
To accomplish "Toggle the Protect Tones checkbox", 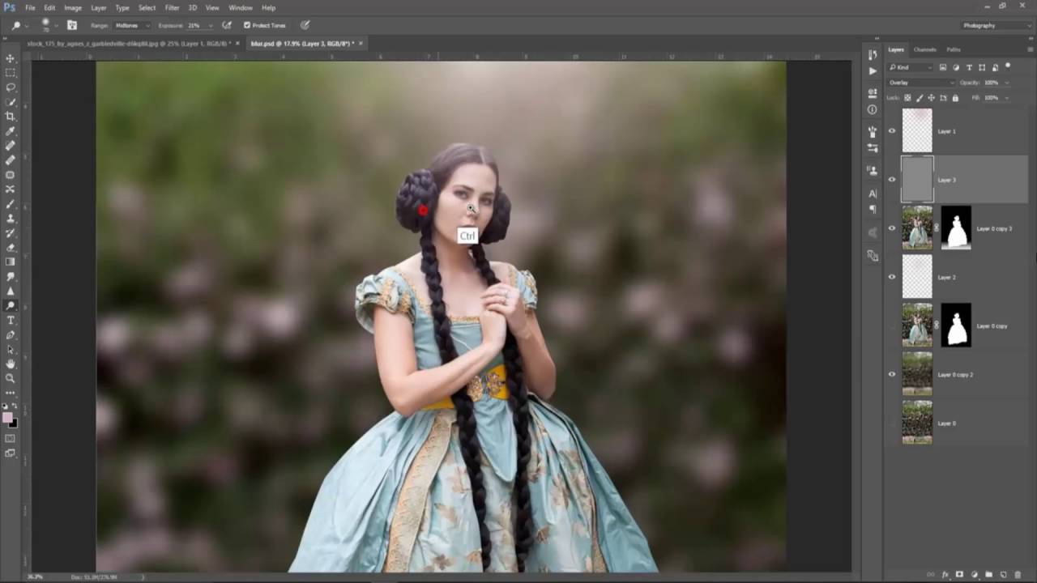I will pyautogui.click(x=247, y=25).
